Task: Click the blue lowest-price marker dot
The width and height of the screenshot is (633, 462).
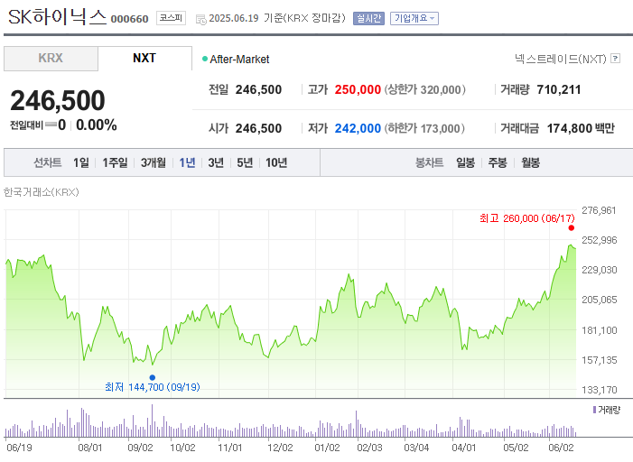Action: [153, 378]
